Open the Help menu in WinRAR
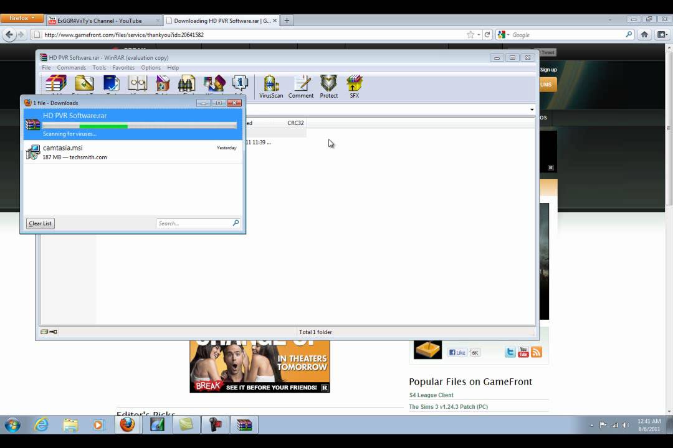Viewport: 673px width, 448px height. [x=173, y=68]
